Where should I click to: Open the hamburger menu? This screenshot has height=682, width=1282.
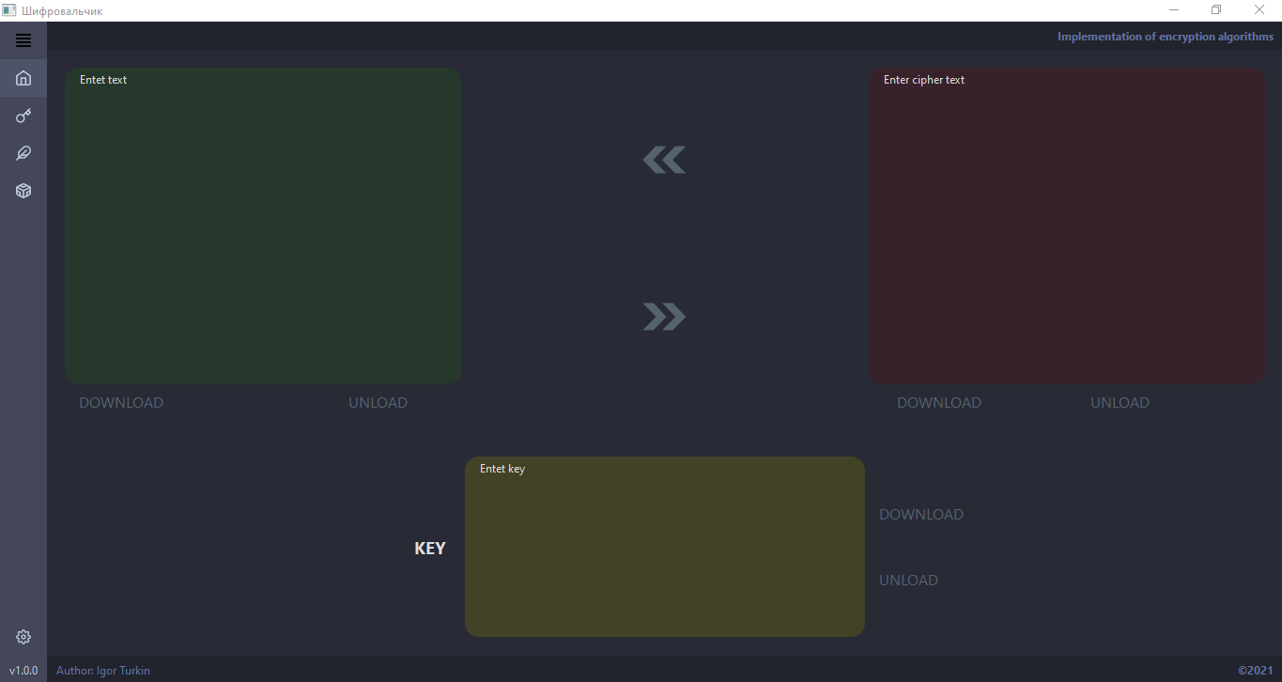click(x=23, y=40)
